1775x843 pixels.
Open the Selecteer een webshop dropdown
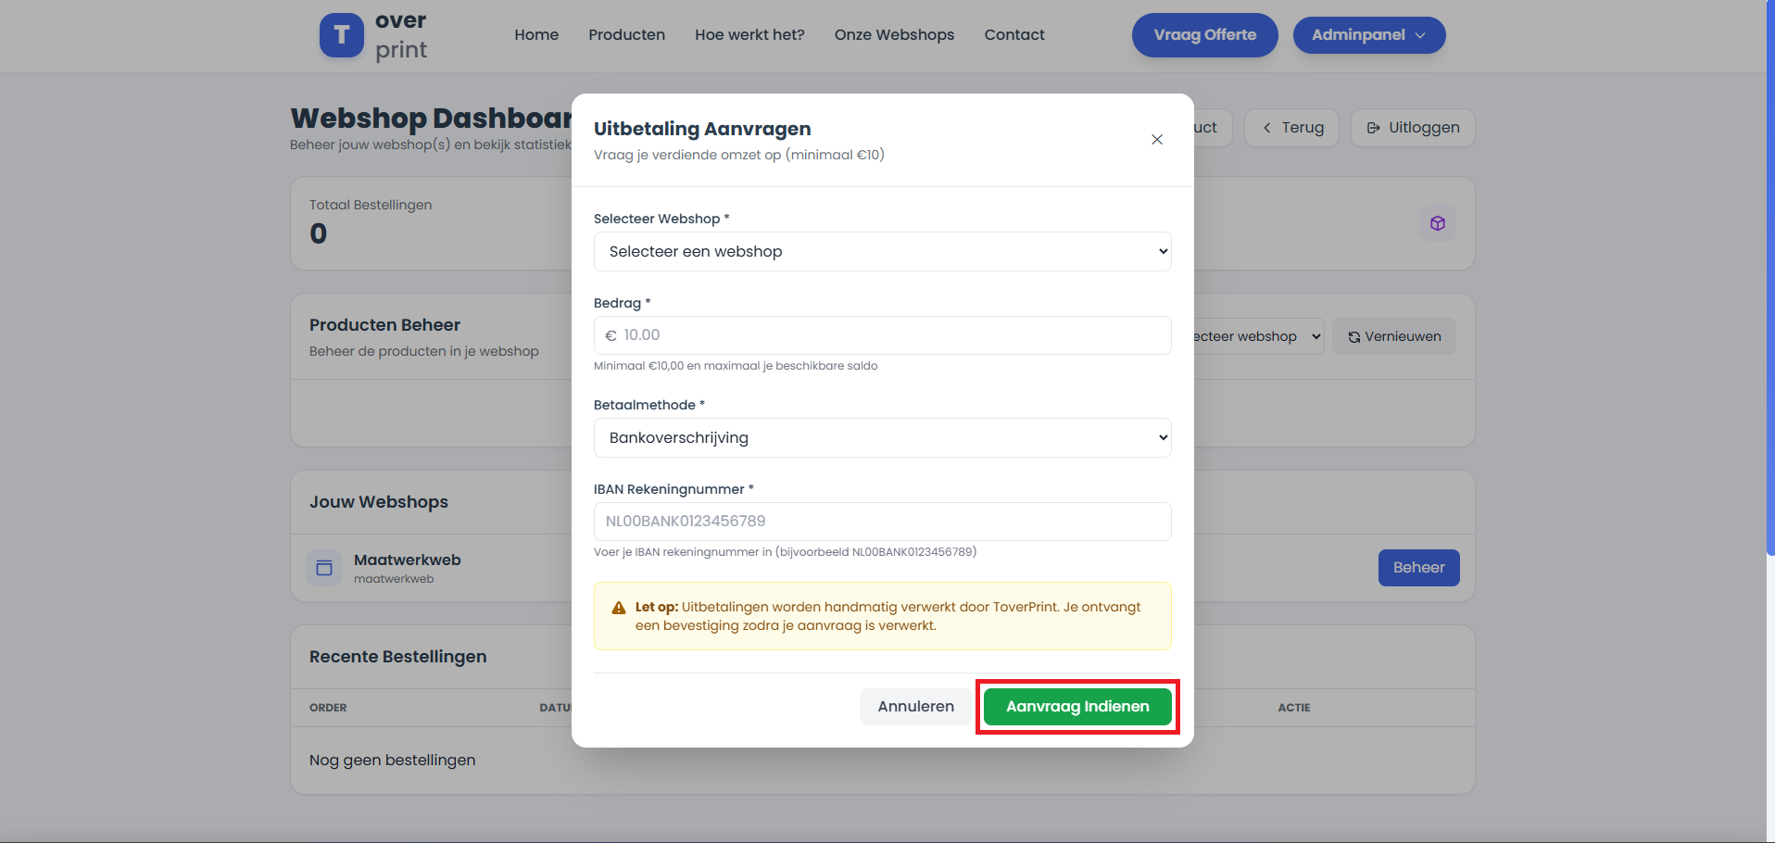pyautogui.click(x=882, y=252)
